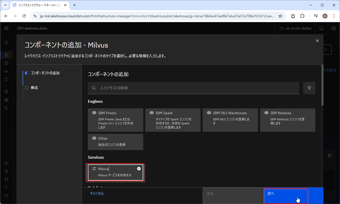Open the wrench configuration sidebar icon
This screenshot has height=204, width=340.
tap(6, 108)
